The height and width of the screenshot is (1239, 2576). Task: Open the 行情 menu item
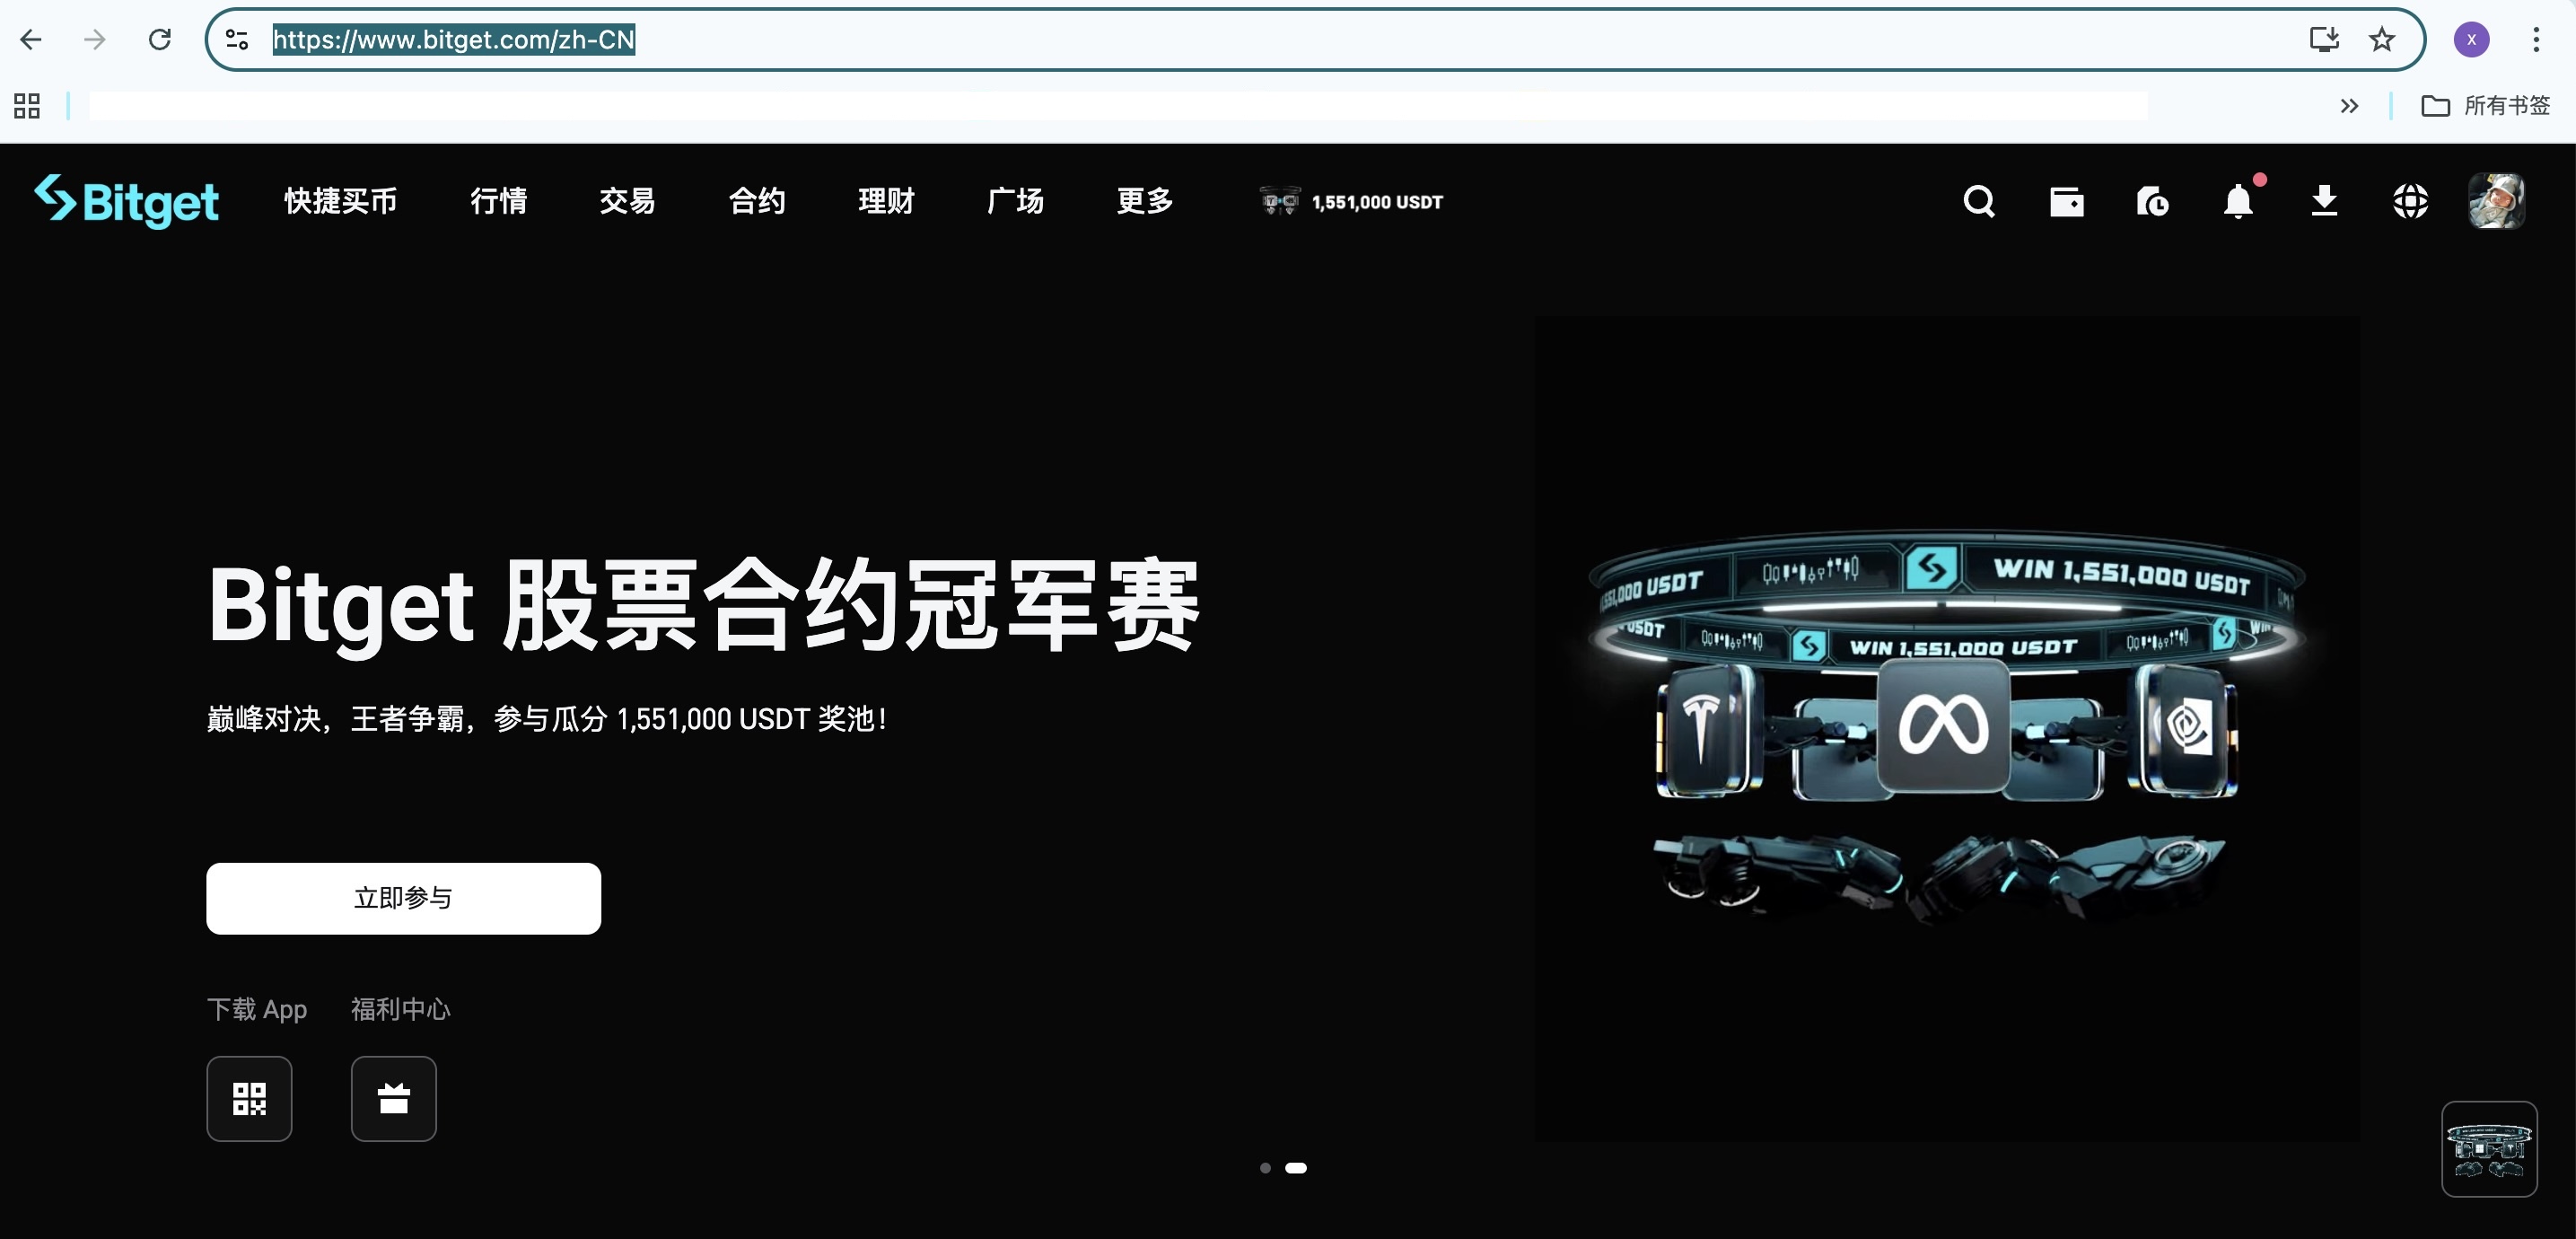coord(498,201)
